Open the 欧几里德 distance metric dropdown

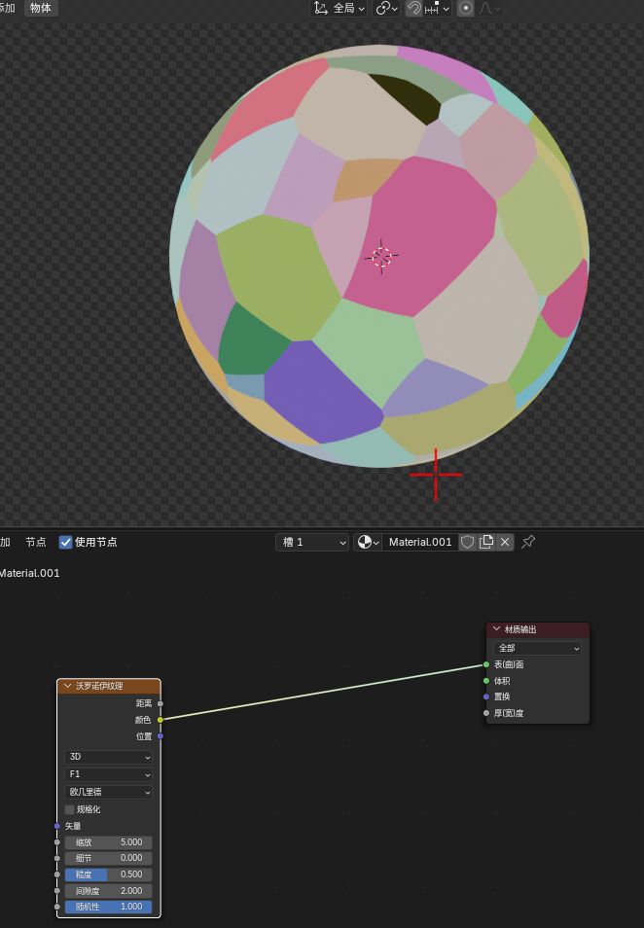109,792
